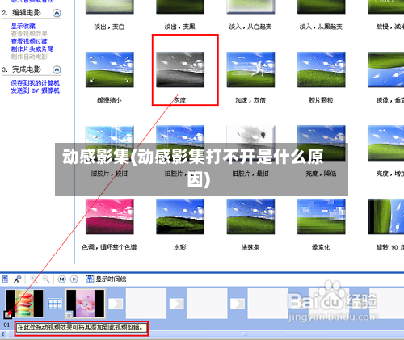Image resolution: width=404 pixels, height=340 pixels.
Task: Collapse the 编辑电影 section
Action: (57, 13)
